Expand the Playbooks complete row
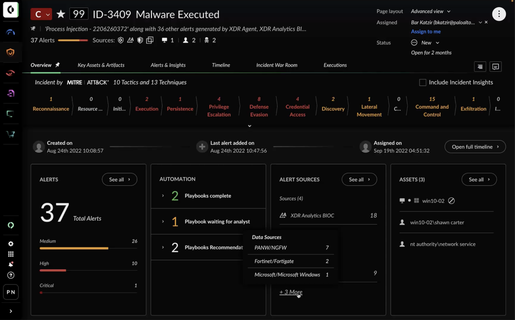515x320 pixels. click(162, 195)
